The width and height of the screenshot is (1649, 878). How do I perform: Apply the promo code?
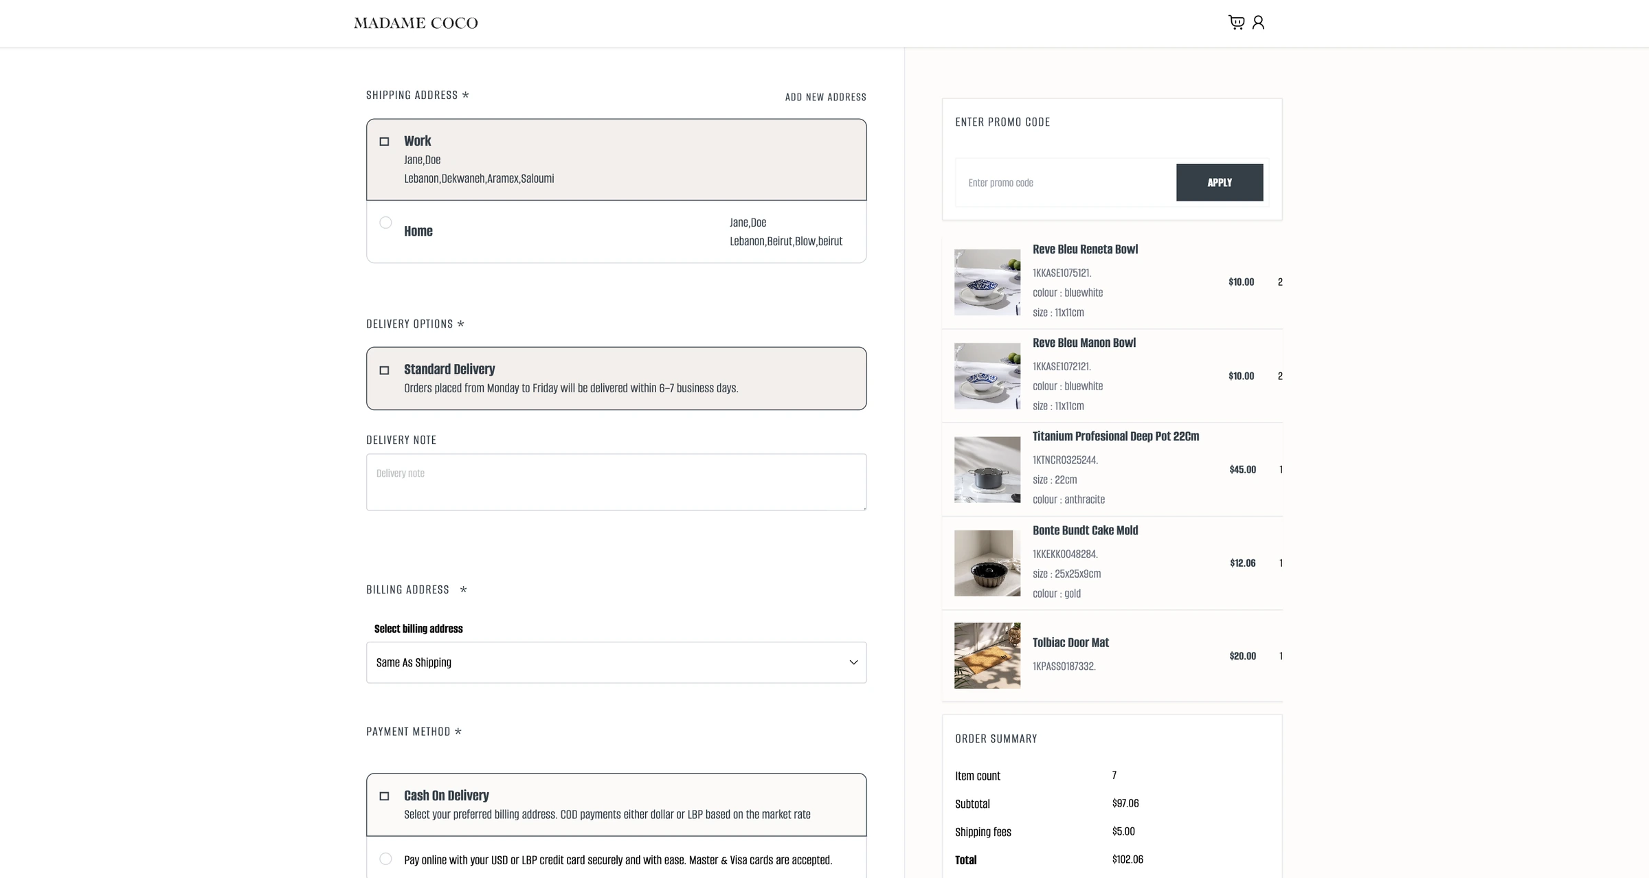[x=1220, y=183]
